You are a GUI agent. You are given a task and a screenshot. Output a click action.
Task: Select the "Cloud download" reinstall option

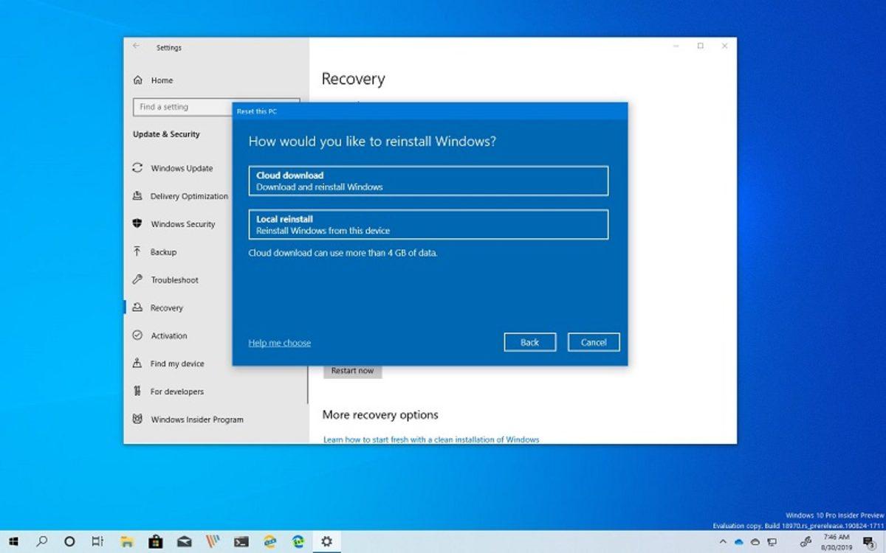pyautogui.click(x=428, y=181)
